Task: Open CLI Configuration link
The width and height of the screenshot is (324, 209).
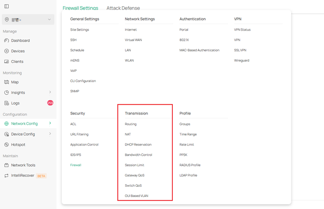Action: pos(83,81)
